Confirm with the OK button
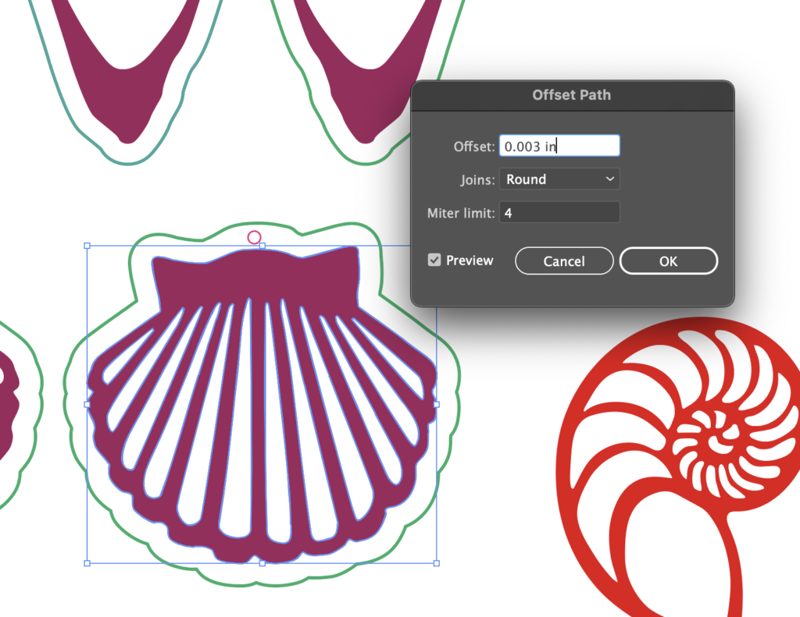The height and width of the screenshot is (617, 800). coord(669,261)
